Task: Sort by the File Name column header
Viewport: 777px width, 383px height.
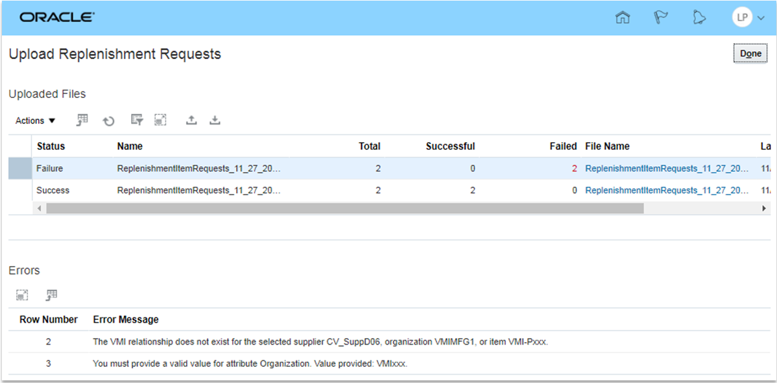Action: (x=608, y=146)
